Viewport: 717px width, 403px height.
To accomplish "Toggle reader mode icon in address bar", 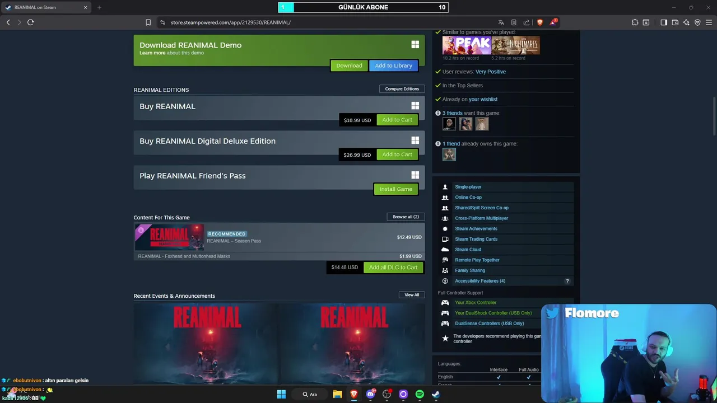I will 514,22.
